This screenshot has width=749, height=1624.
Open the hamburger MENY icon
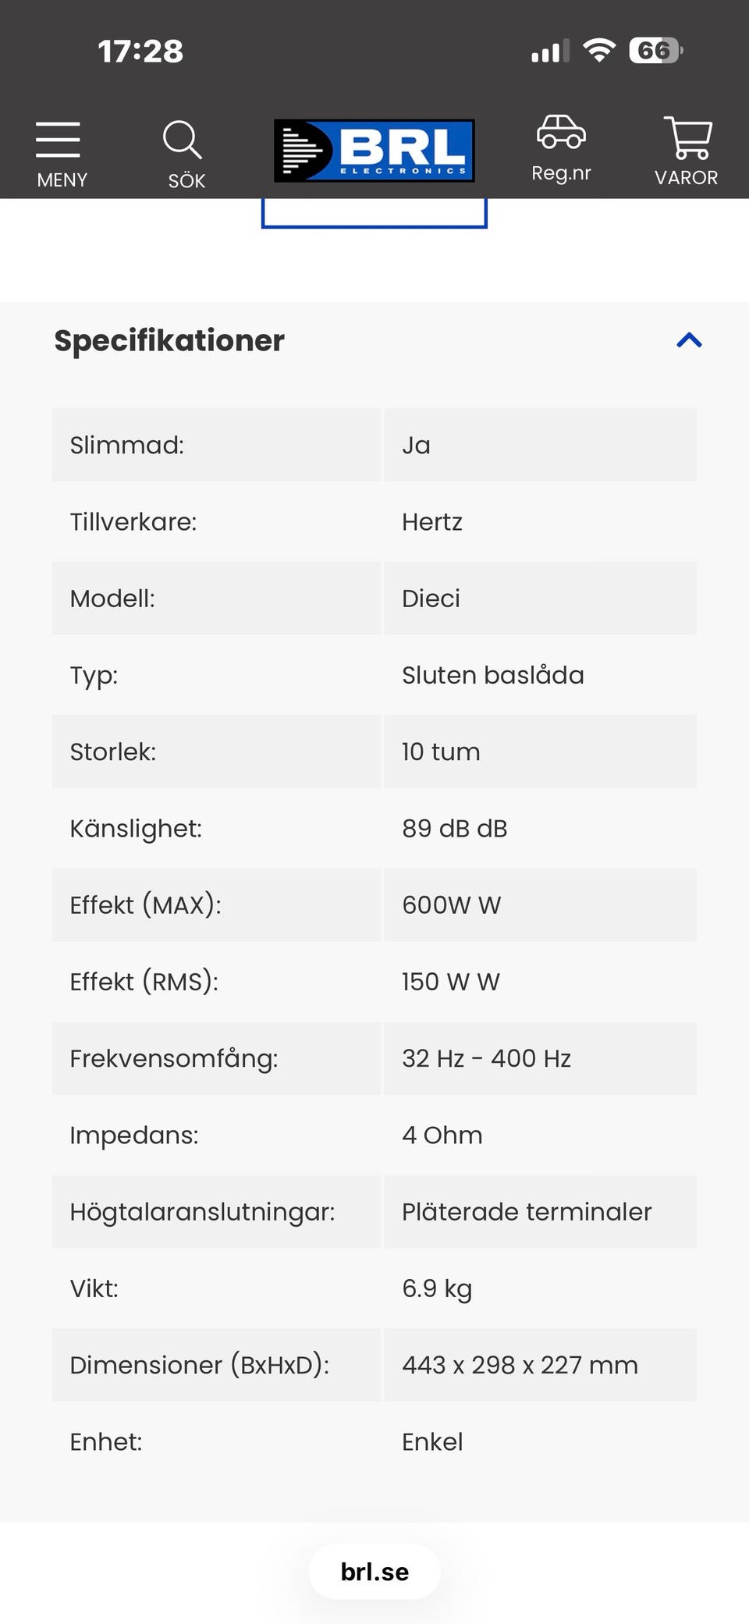[x=59, y=140]
